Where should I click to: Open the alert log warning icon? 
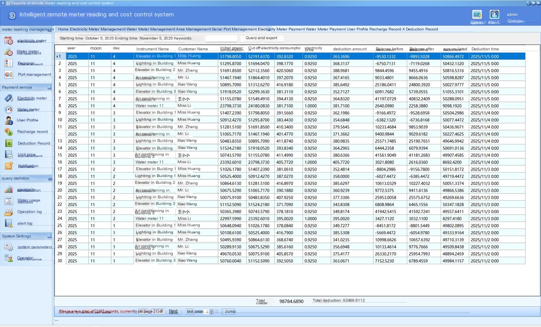click(8, 223)
